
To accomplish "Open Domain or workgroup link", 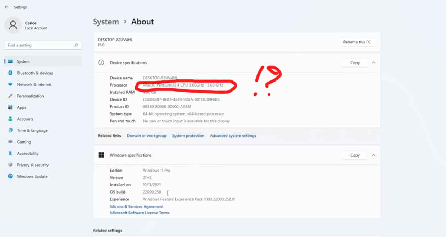I will 147,136.
